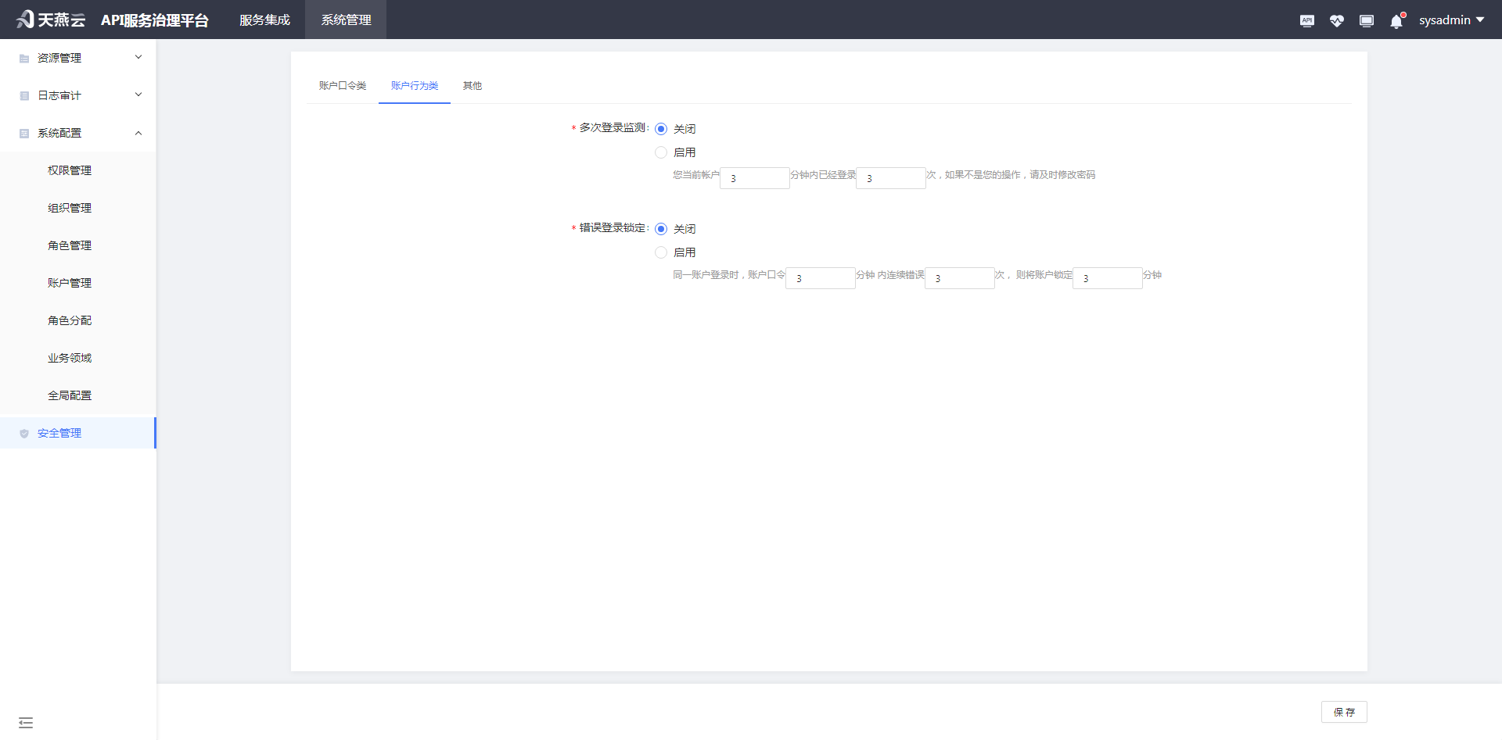Image resolution: width=1502 pixels, height=740 pixels.
Task: Enable 多次登录监测 by selecting 启用
Action: [x=661, y=152]
